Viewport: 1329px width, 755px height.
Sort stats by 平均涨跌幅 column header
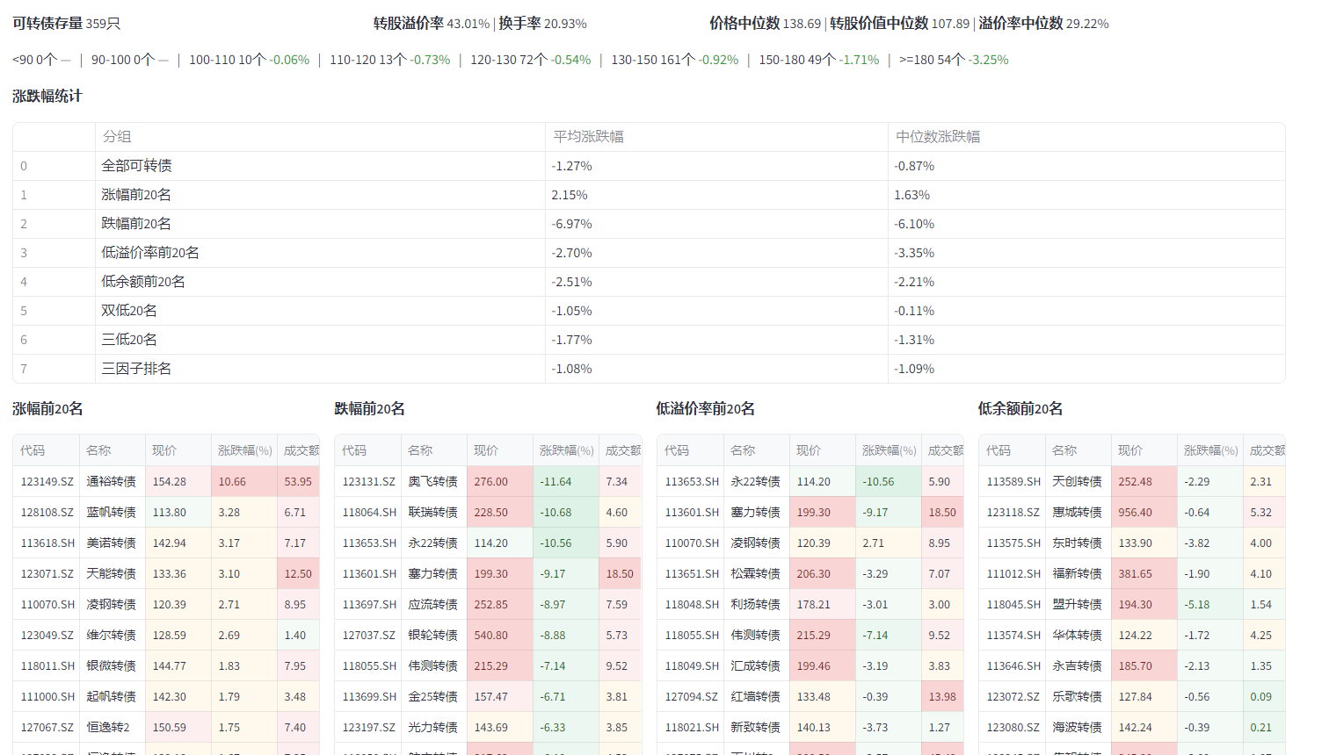588,137
